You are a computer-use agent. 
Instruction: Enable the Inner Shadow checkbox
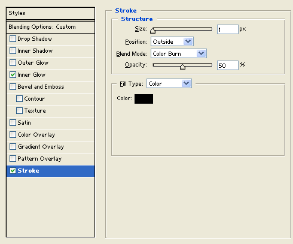(x=13, y=51)
